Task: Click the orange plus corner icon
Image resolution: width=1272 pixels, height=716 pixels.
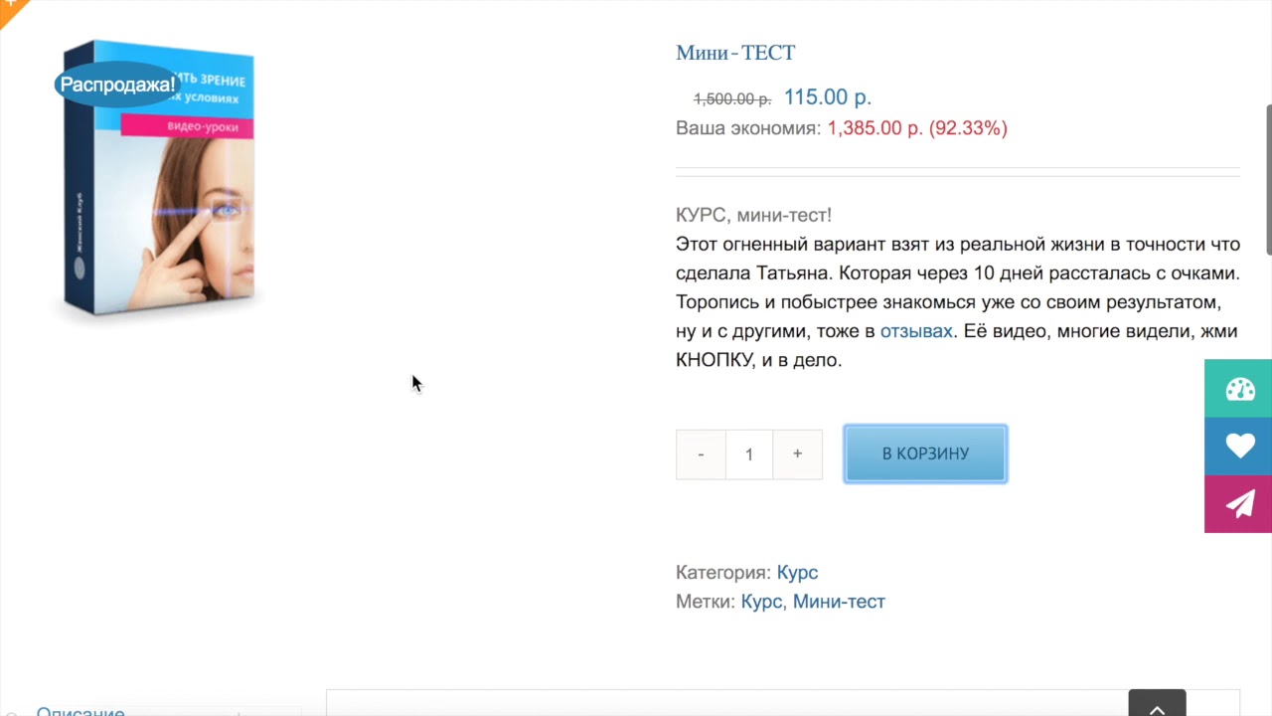Action: tap(10, 8)
